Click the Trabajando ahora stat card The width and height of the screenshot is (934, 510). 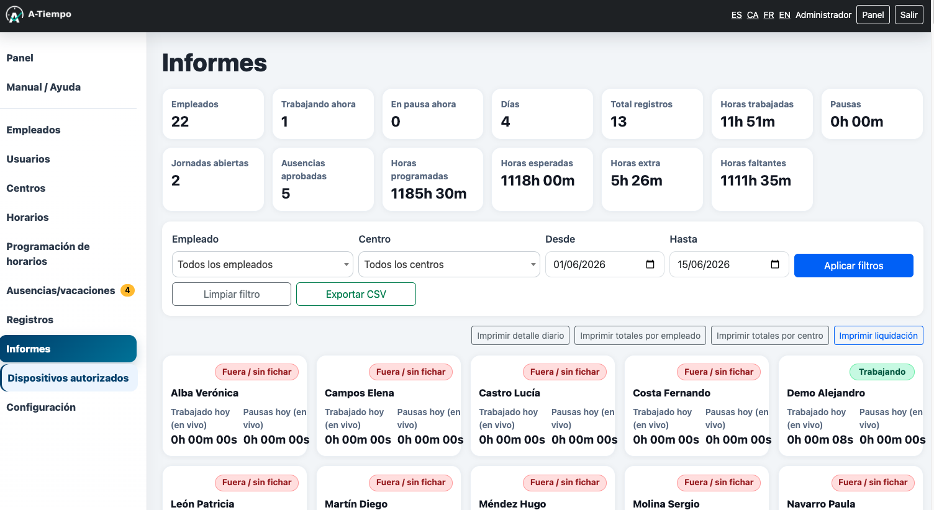click(323, 114)
